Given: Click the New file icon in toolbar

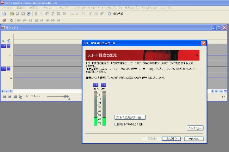Looking at the screenshot, I should tap(4, 14).
